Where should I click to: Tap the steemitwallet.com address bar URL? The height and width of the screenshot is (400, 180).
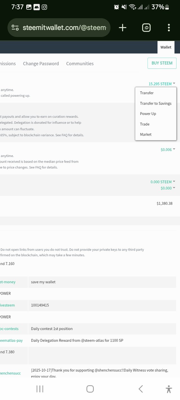point(65,28)
